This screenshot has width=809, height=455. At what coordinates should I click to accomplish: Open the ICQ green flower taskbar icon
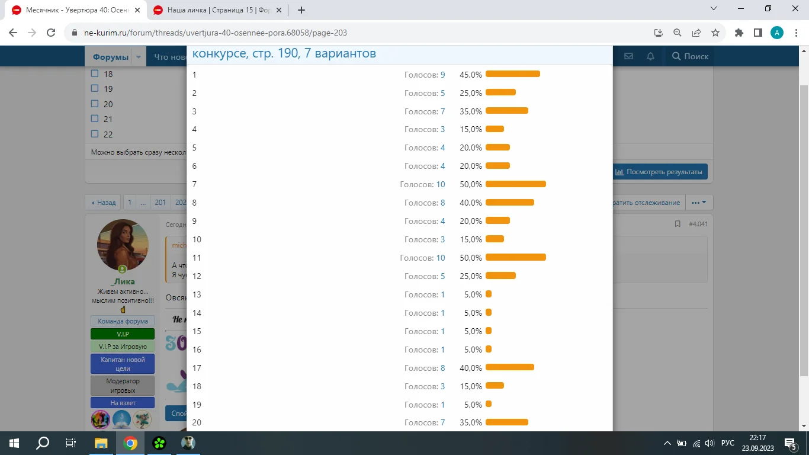159,443
